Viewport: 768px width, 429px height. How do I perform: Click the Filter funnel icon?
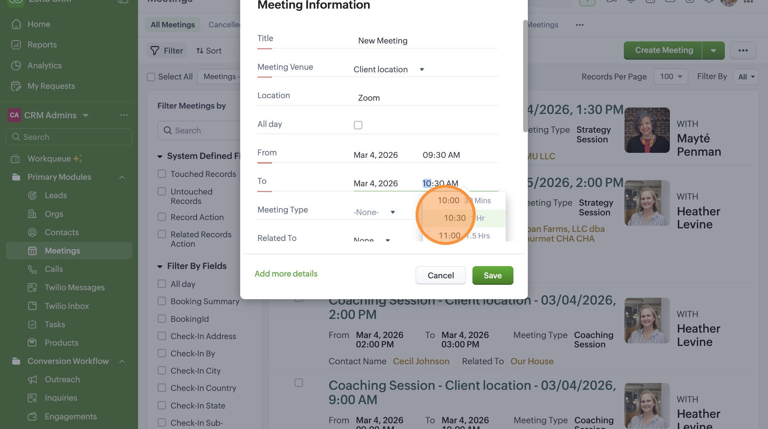tap(155, 51)
